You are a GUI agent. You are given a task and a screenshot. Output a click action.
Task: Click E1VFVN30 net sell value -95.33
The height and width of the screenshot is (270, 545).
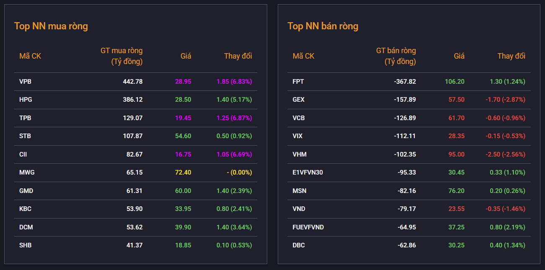[407, 172]
